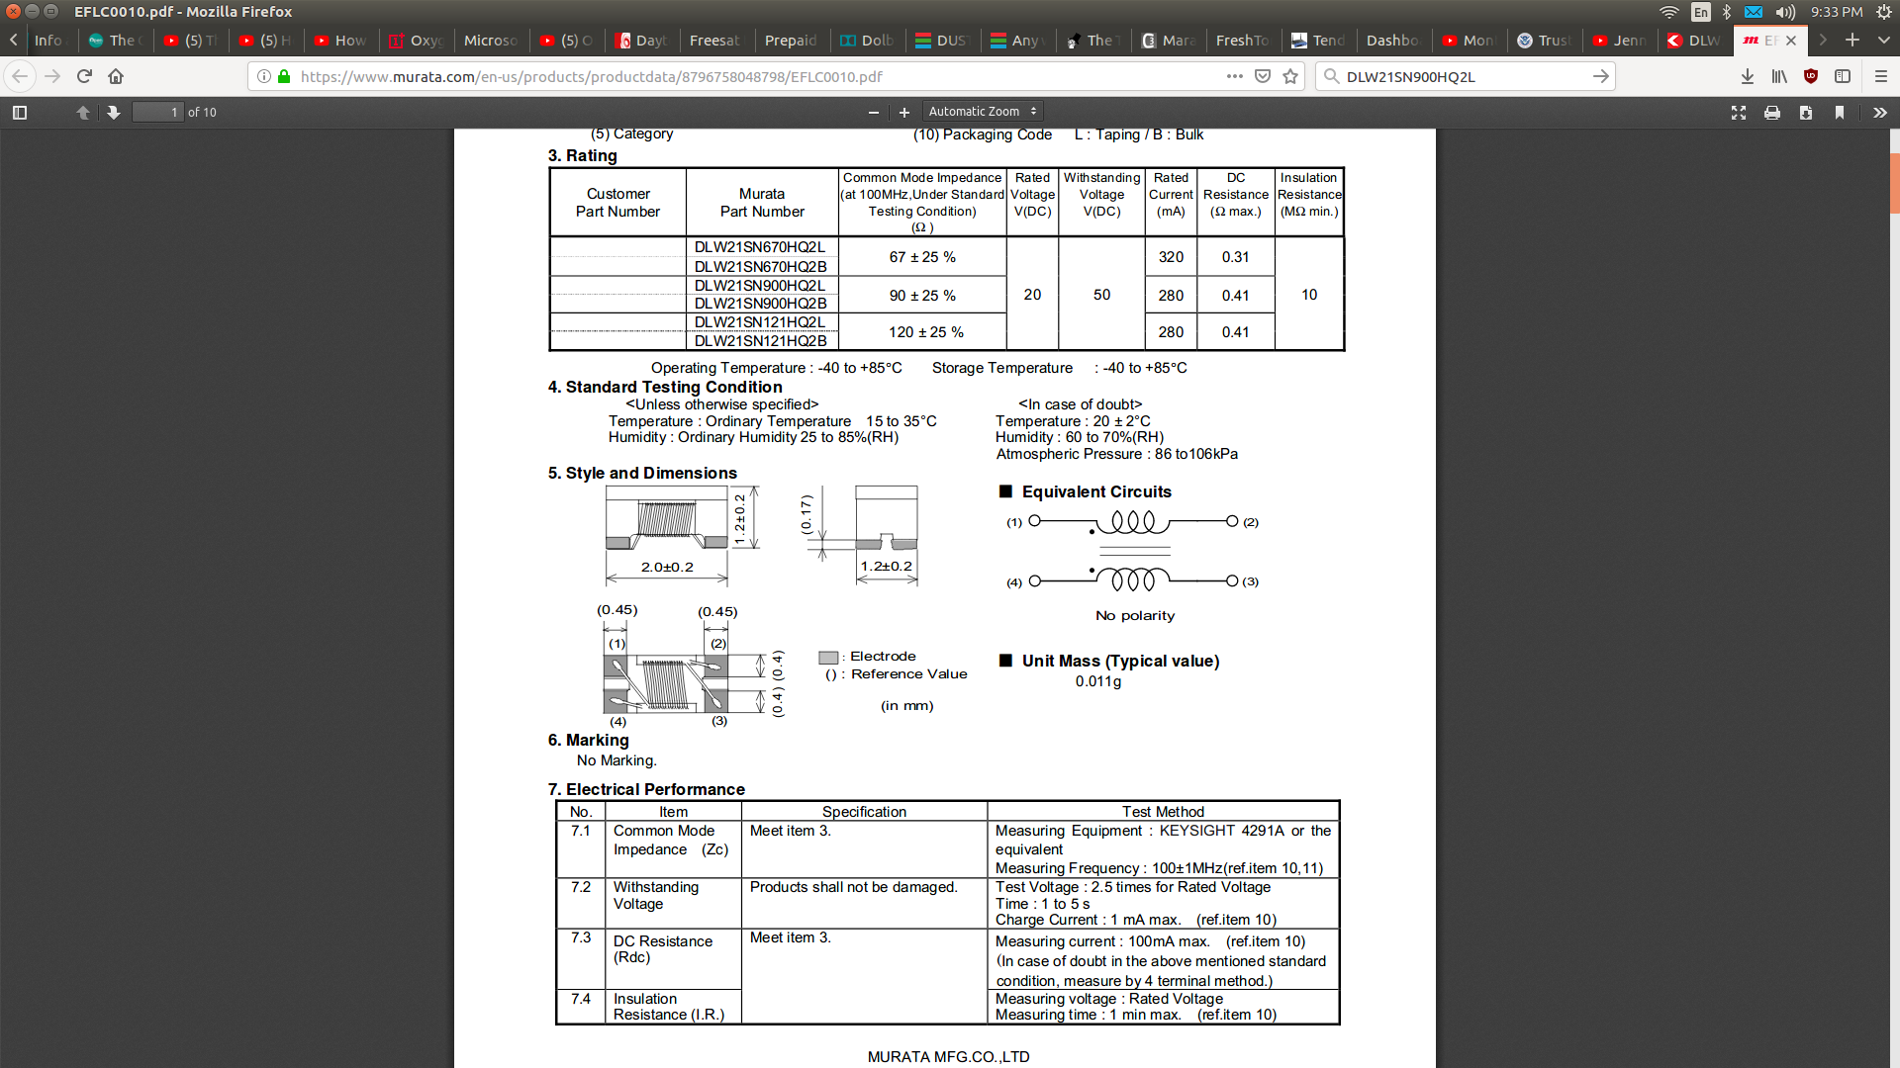Open the sound volume indicator

click(1785, 12)
